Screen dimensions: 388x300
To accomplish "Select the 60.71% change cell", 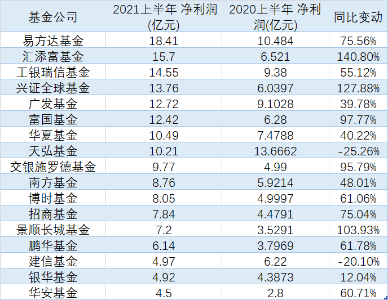I will click(x=358, y=292).
